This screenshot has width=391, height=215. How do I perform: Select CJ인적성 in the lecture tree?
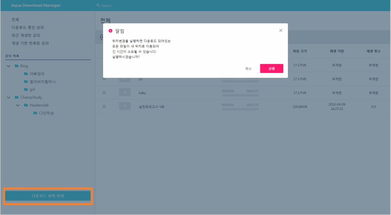(46, 113)
